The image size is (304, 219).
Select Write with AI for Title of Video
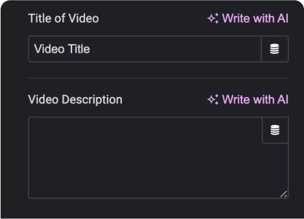[x=248, y=18]
